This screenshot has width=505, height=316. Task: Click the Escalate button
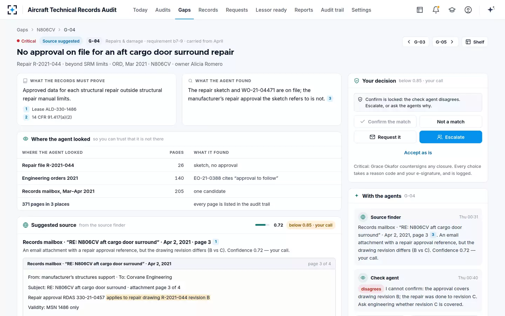[x=451, y=137]
